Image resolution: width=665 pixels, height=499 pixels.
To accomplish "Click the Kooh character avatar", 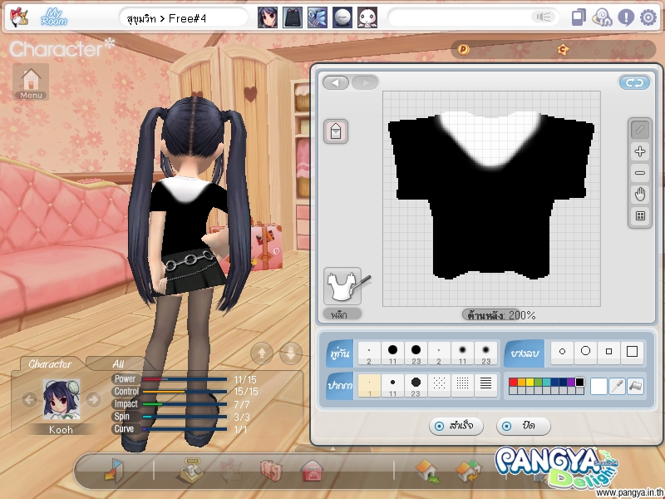I will pyautogui.click(x=62, y=400).
